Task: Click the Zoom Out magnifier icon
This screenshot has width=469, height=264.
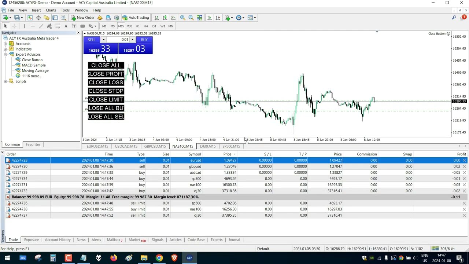Action: (191, 18)
